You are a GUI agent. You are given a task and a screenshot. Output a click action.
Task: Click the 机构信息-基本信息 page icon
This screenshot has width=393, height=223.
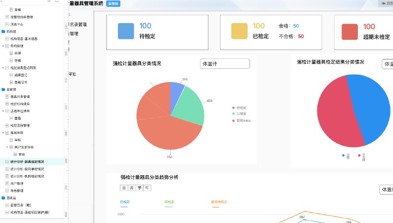[7, 39]
